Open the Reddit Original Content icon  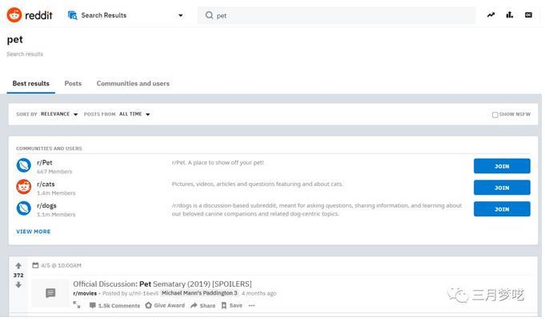coord(528,15)
